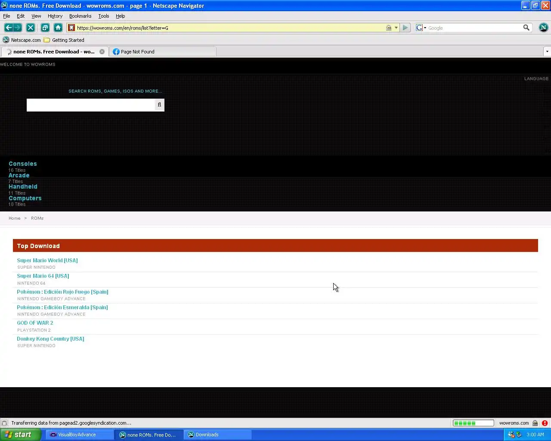This screenshot has height=441, width=551.
Task: Open the Edit menu
Action: pos(21,16)
